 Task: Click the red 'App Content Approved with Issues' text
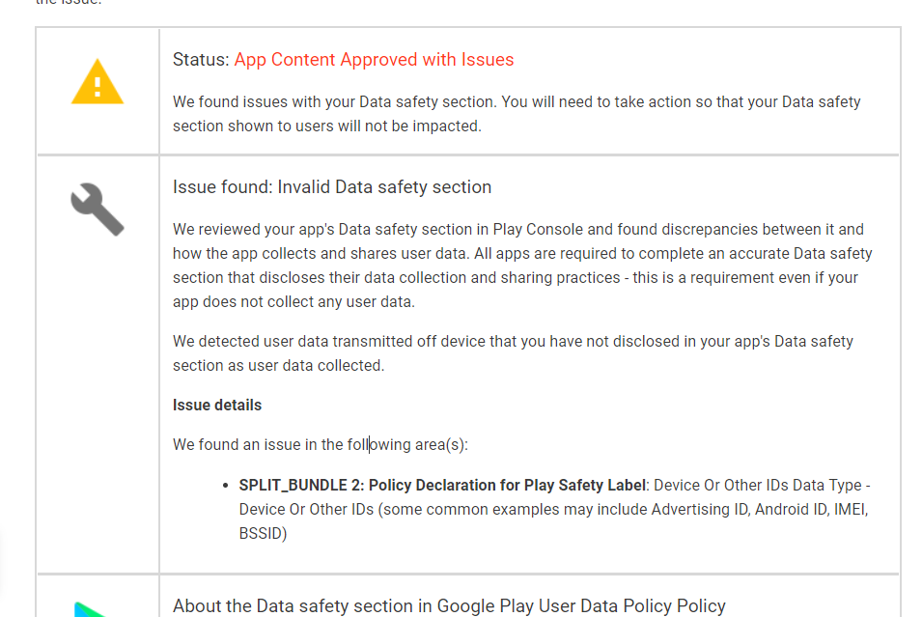pyautogui.click(x=374, y=60)
